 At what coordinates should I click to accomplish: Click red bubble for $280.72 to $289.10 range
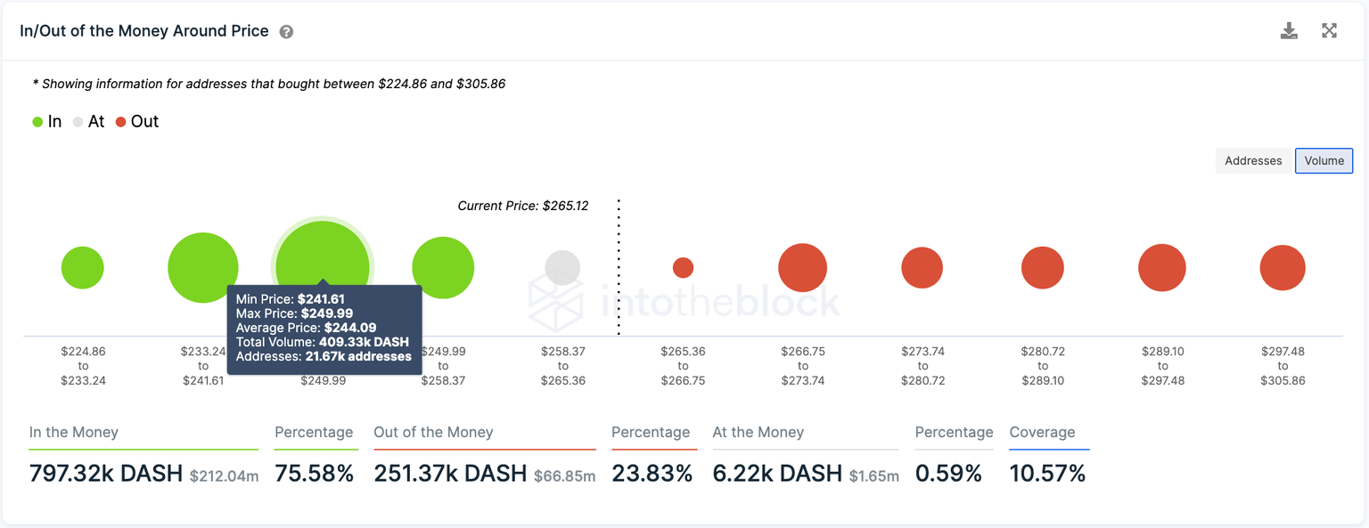point(1042,267)
